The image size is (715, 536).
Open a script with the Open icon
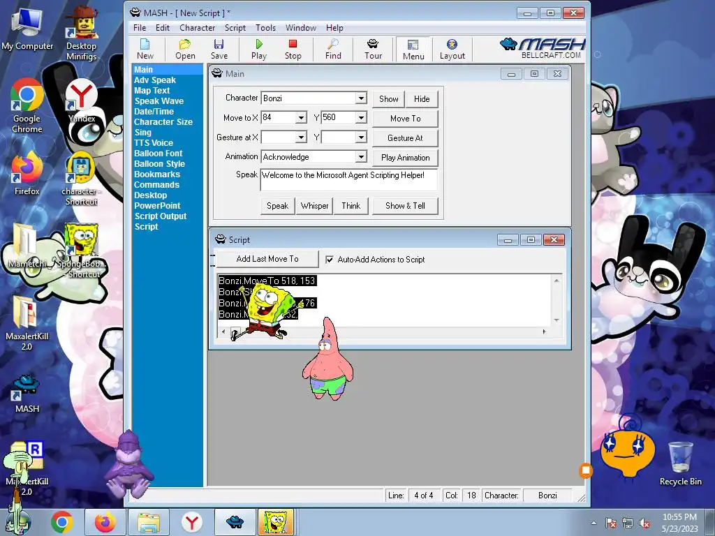pyautogui.click(x=185, y=50)
